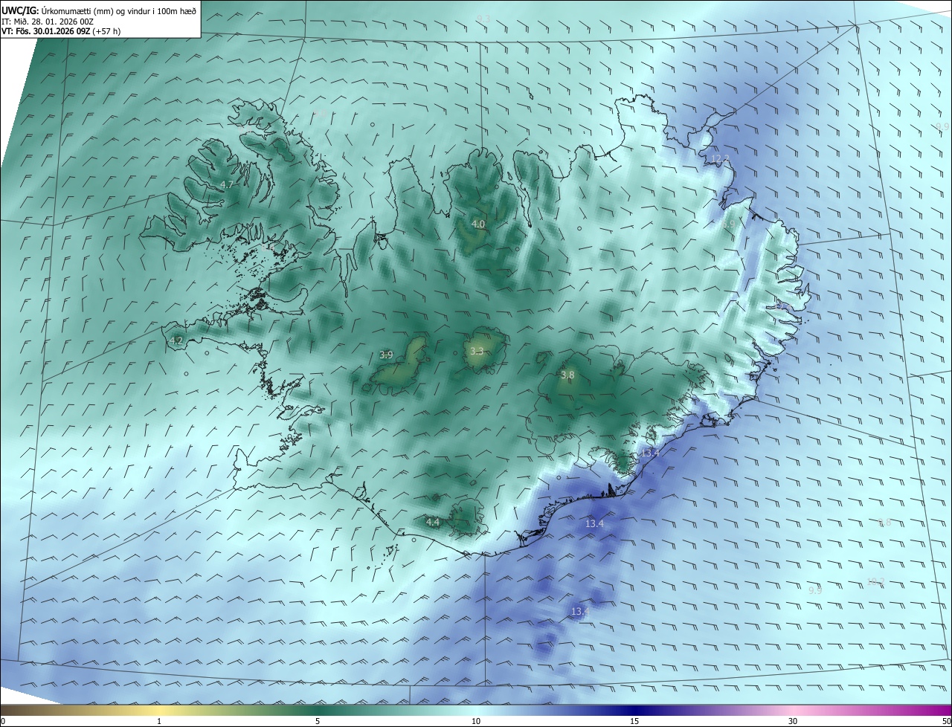952x727 pixels.
Task: Click the 'VT: Fös. 30.01.2026 09Z (+57 h)' line
Action: pyautogui.click(x=59, y=32)
